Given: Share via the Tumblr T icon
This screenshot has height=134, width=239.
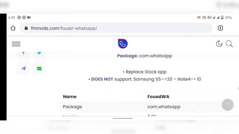Looking at the screenshot, I should tap(24, 53).
